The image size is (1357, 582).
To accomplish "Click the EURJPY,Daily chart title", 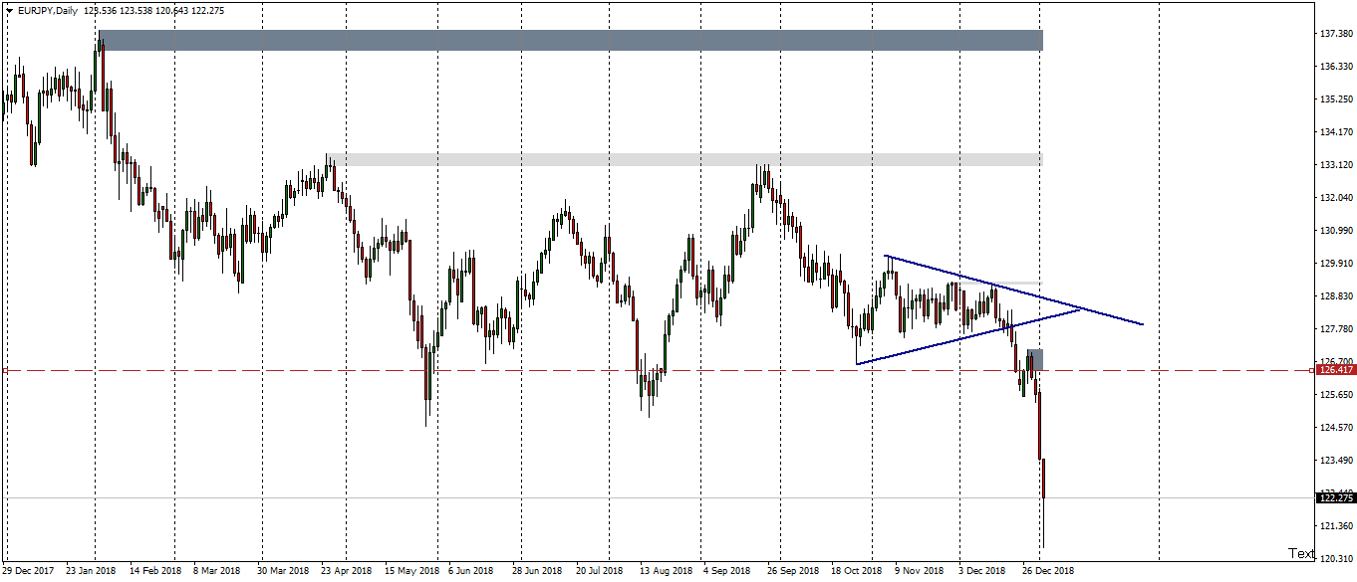I will (x=47, y=10).
